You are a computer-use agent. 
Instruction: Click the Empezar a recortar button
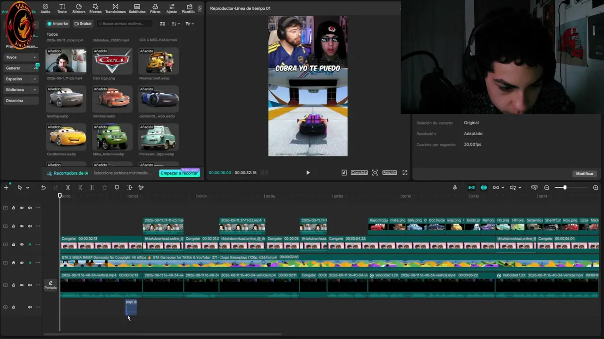(x=179, y=173)
